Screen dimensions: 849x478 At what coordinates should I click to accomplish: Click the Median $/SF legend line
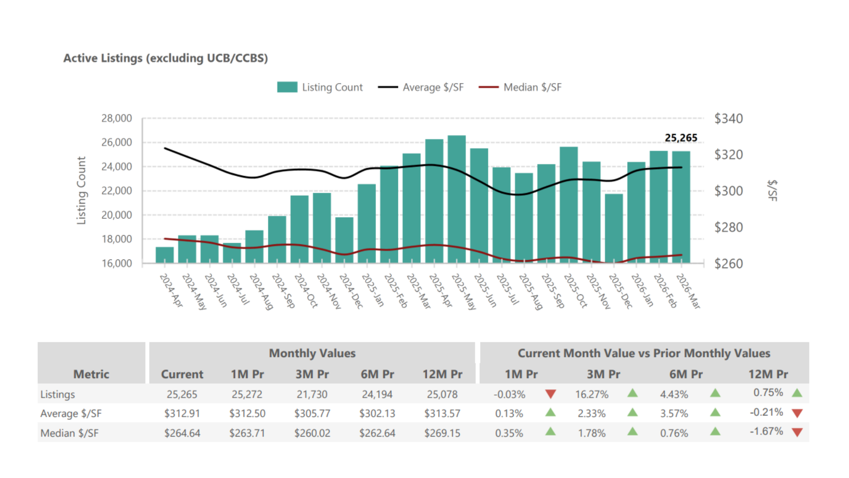click(488, 87)
